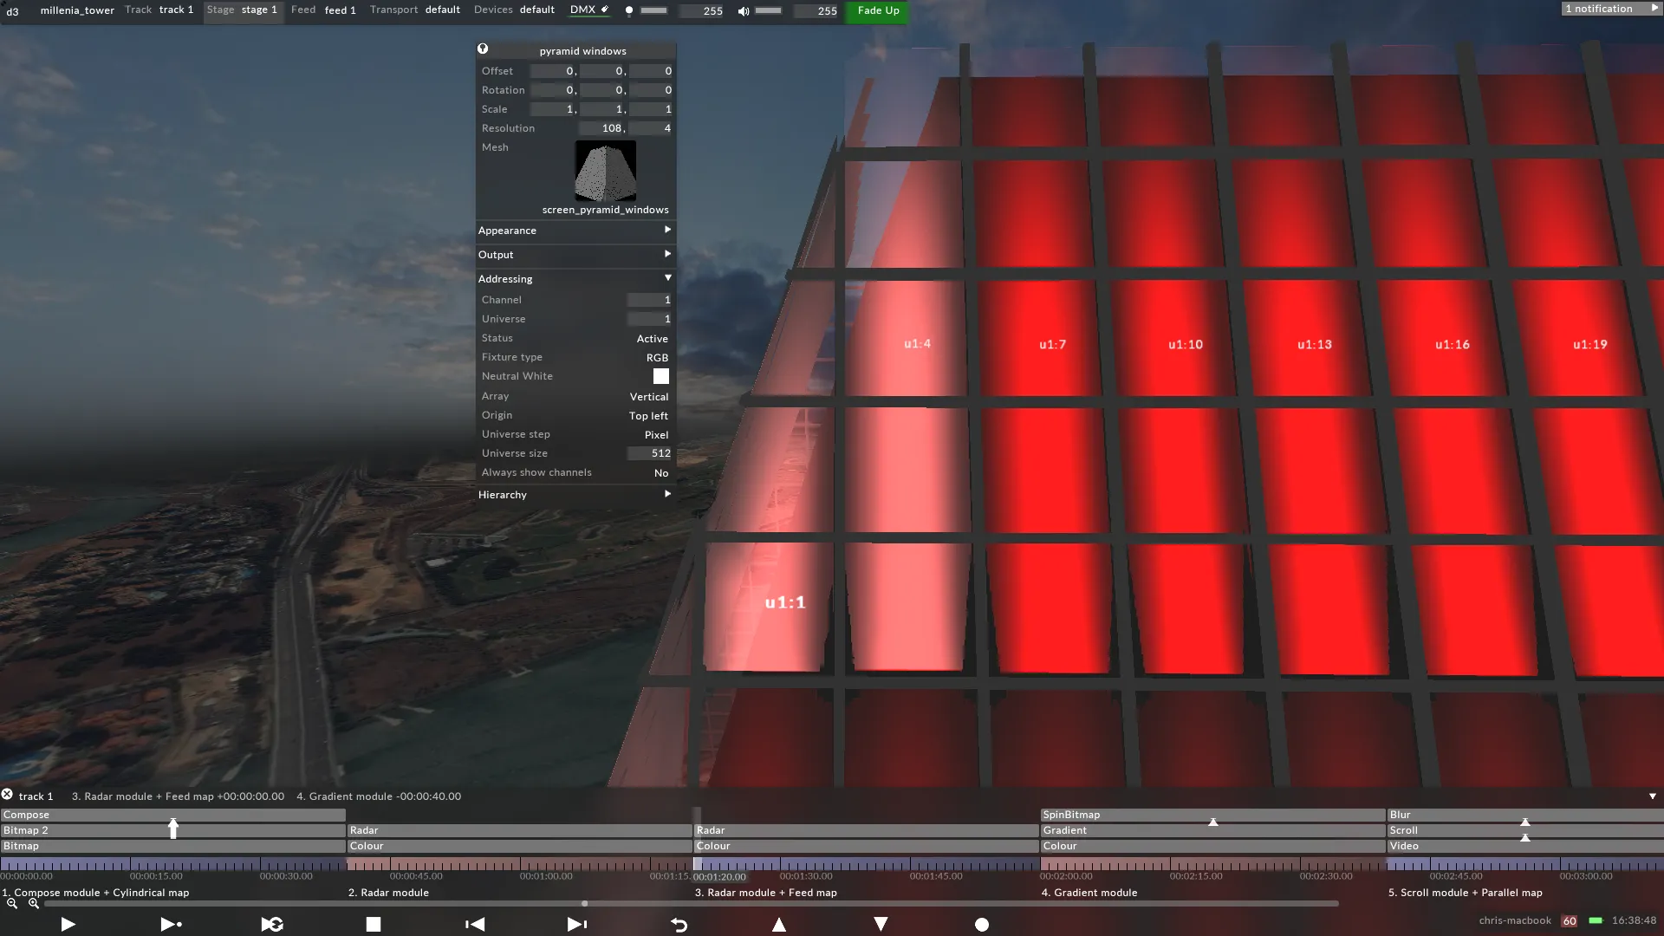Jump to next section button
The height and width of the screenshot is (936, 1664).
(x=577, y=925)
